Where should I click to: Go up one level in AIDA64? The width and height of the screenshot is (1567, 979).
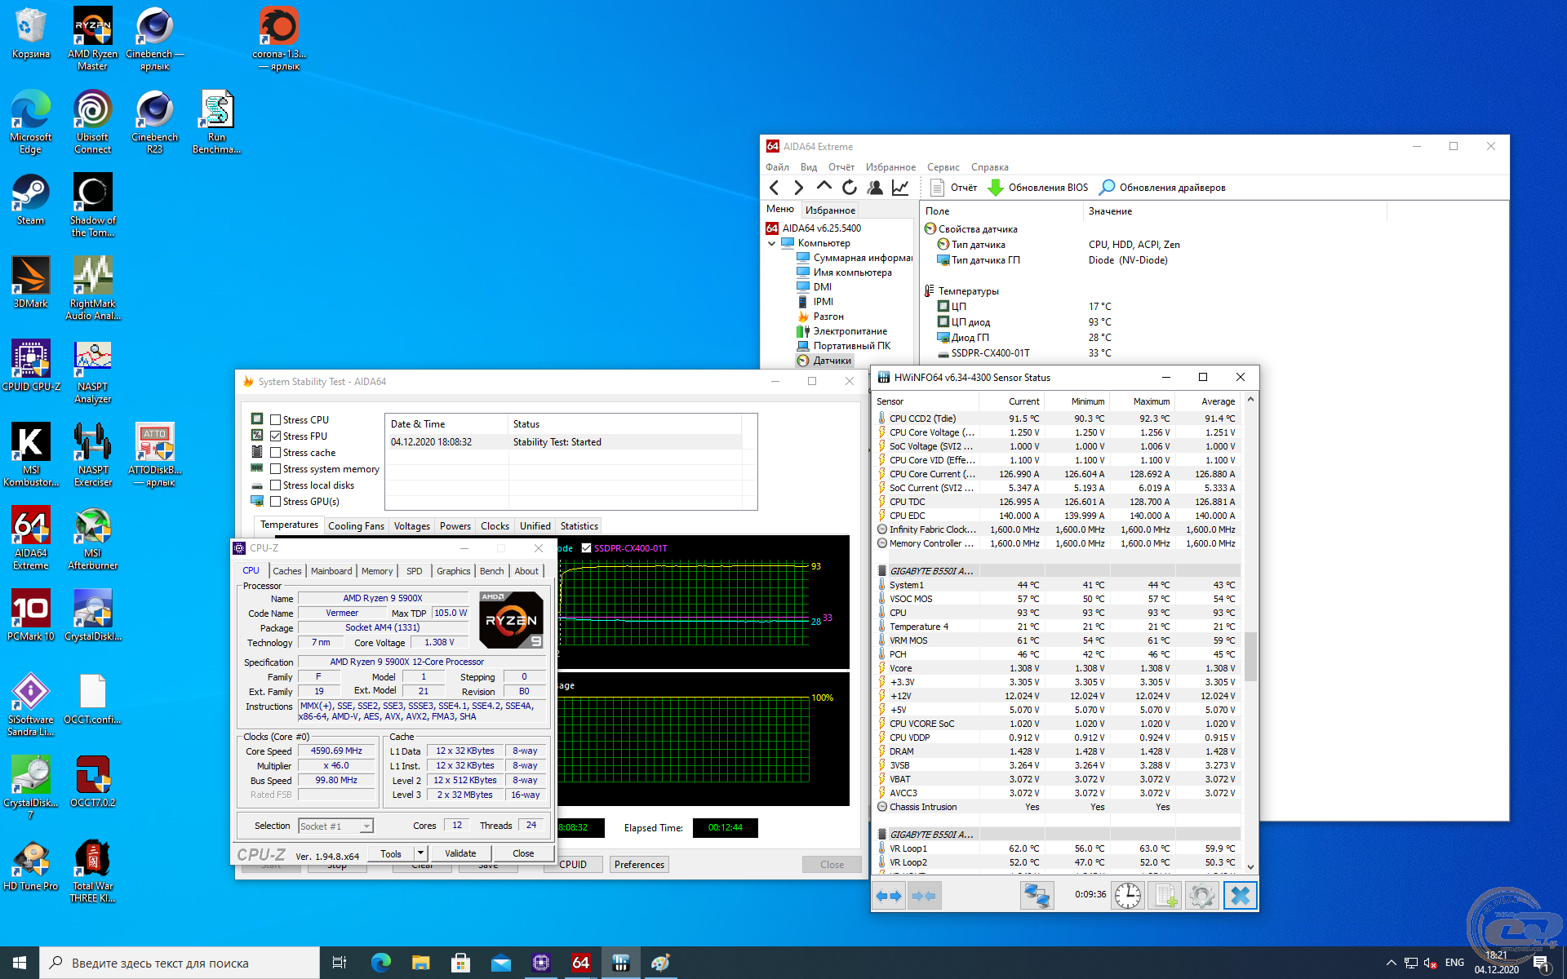(824, 188)
